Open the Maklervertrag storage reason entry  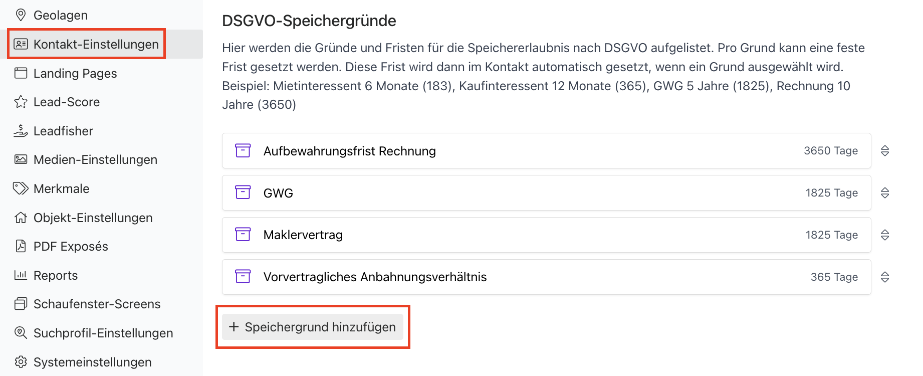coord(546,235)
